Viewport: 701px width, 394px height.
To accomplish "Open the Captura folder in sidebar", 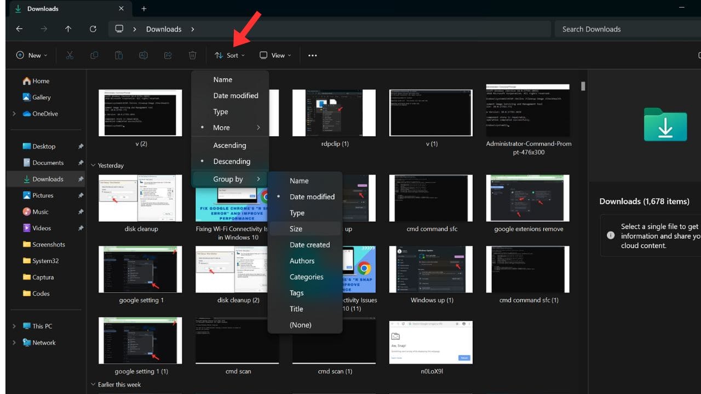I will 38,277.
